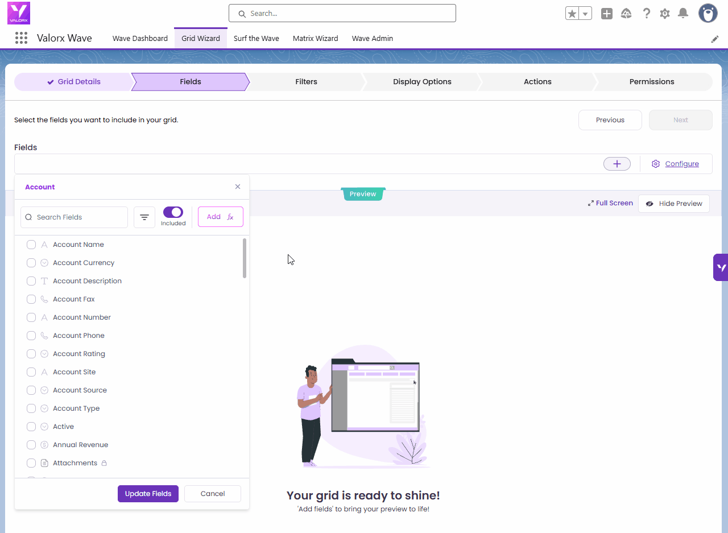Open the App Launcher grid icon
Image resolution: width=728 pixels, height=533 pixels.
click(21, 38)
